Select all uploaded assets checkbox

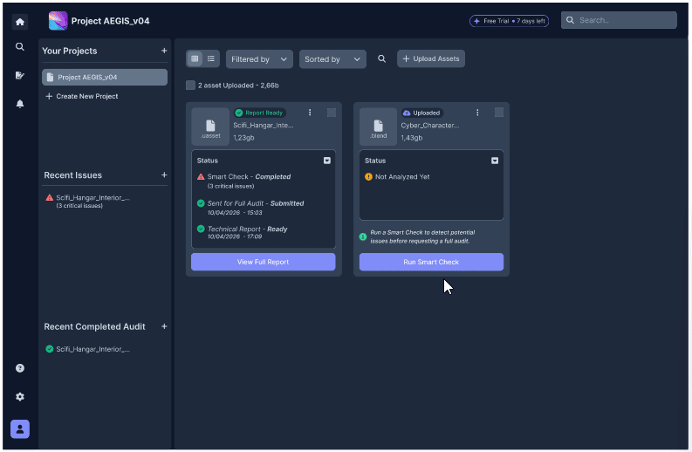click(x=190, y=86)
